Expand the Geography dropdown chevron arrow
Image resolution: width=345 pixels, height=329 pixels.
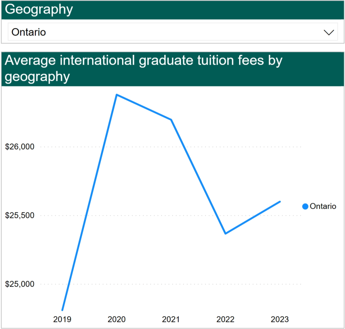tap(329, 32)
